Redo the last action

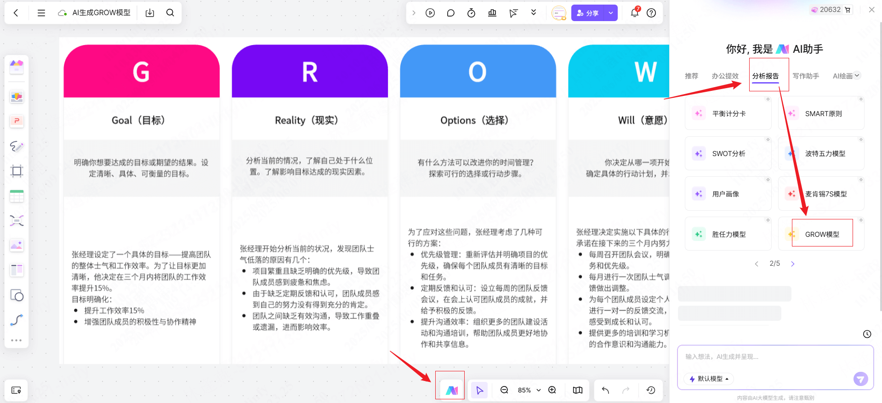pyautogui.click(x=626, y=390)
